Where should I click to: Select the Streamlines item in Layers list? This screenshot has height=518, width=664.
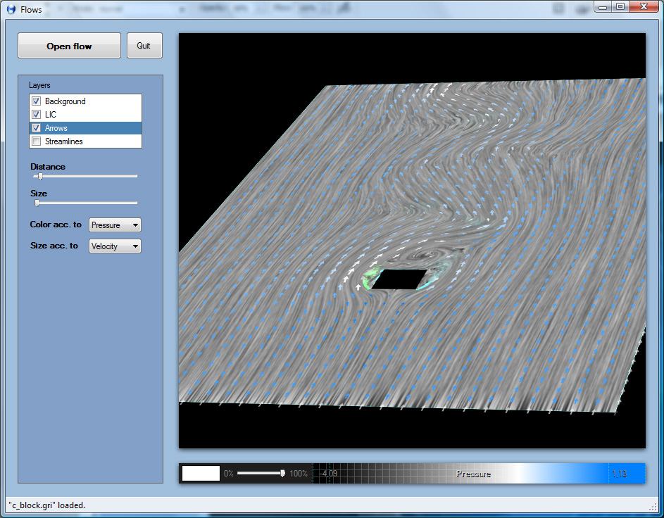click(x=64, y=141)
